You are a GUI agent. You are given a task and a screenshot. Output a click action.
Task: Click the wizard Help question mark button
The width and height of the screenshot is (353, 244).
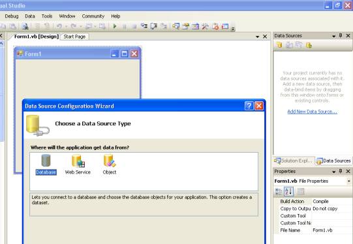point(249,106)
